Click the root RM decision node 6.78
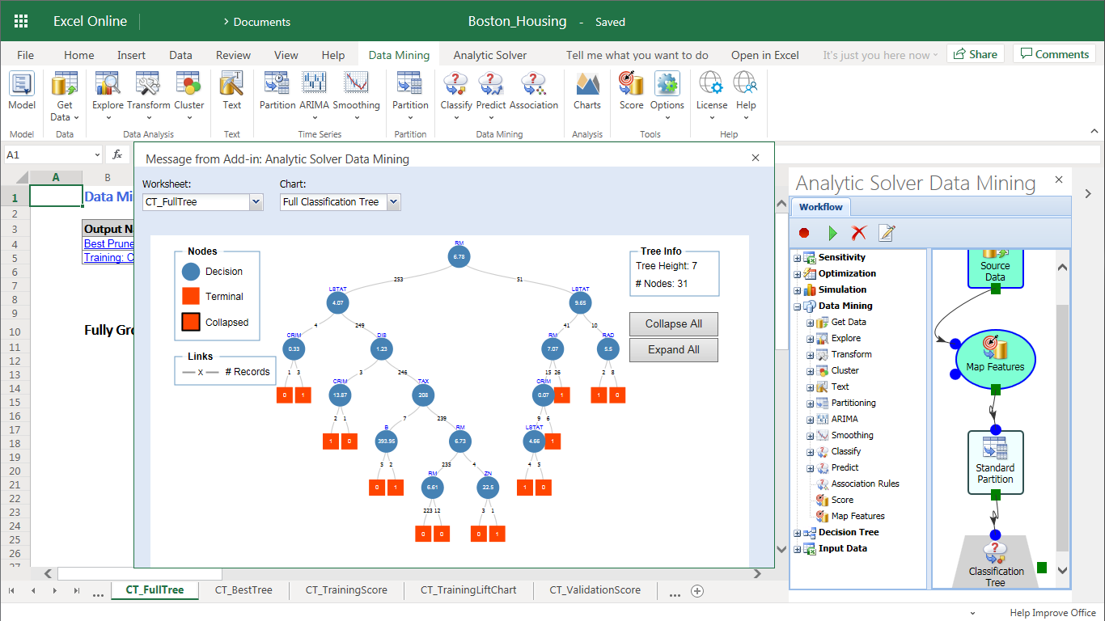The width and height of the screenshot is (1105, 621). click(x=459, y=257)
